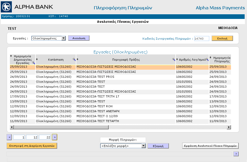
Task: Select row ΜΙΣΘΟΔΟΣΙΑ-ΤΕΣΤ Ο 12/09
Action: point(121,116)
